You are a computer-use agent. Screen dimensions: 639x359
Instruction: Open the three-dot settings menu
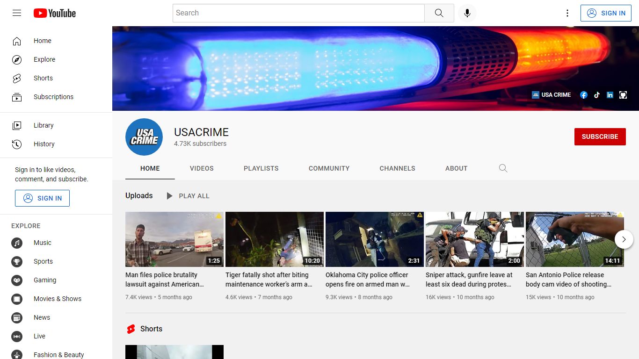point(567,13)
